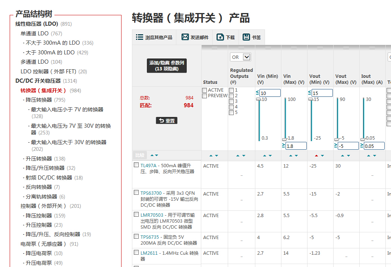
Task: Open TL497A product link
Action: click(148, 166)
